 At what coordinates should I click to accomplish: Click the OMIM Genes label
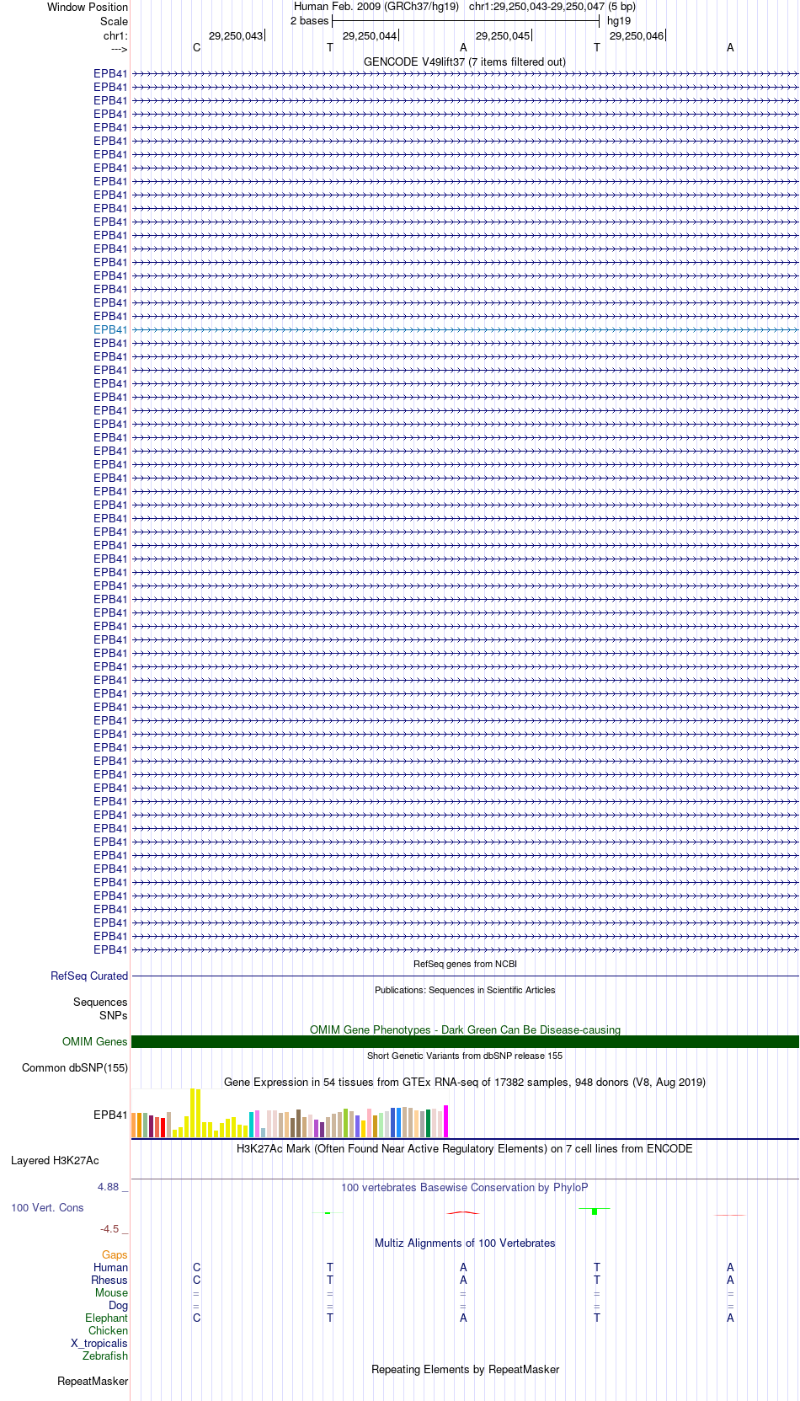95,1042
